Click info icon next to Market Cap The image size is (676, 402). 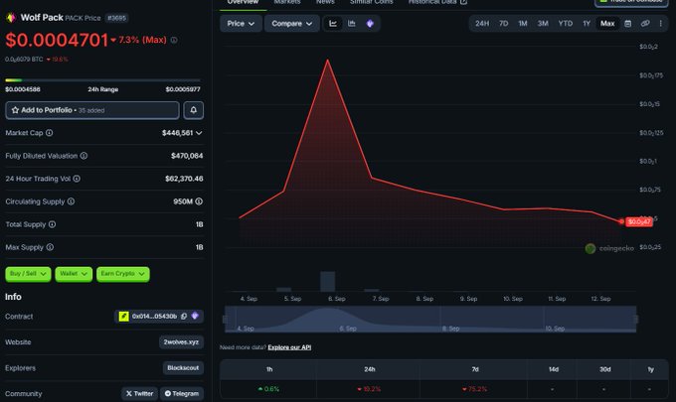(x=50, y=133)
